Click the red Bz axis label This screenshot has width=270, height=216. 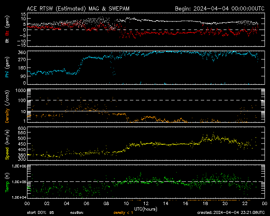(7, 32)
